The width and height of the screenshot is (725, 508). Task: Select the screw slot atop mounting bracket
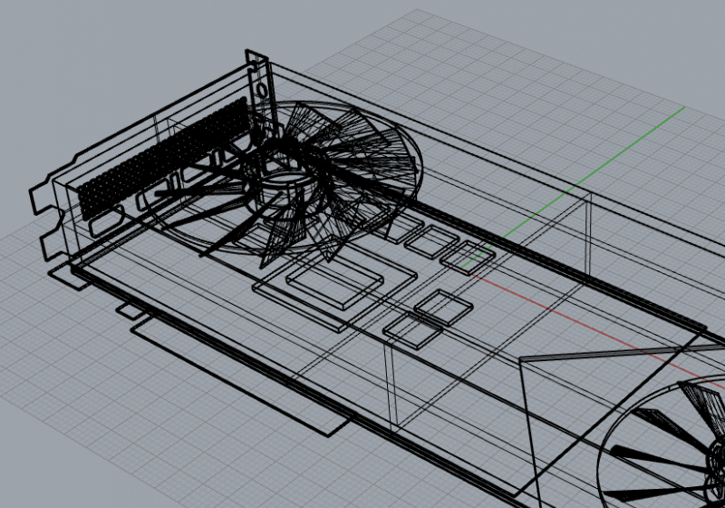pyautogui.click(x=261, y=91)
